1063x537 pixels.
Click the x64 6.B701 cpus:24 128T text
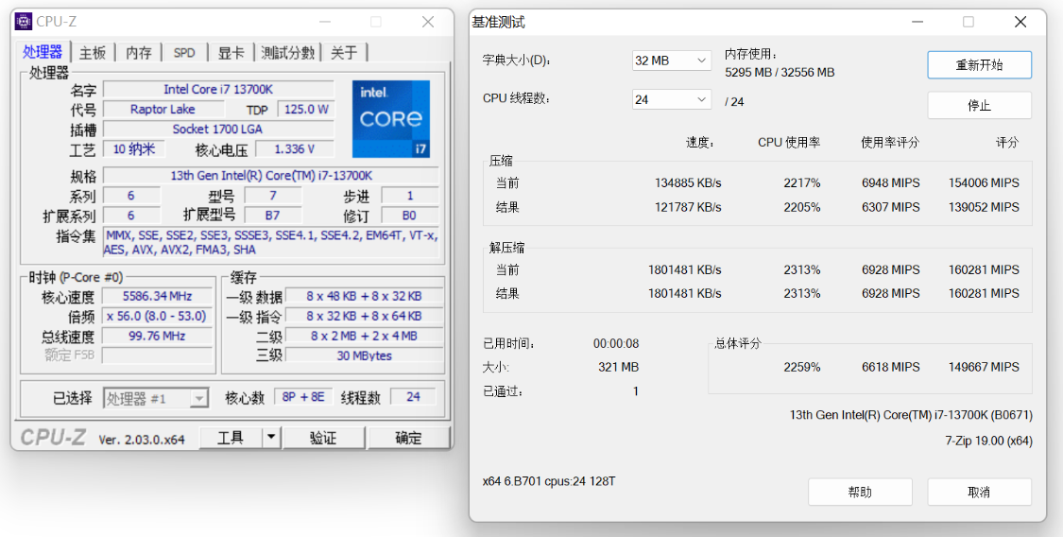click(549, 481)
